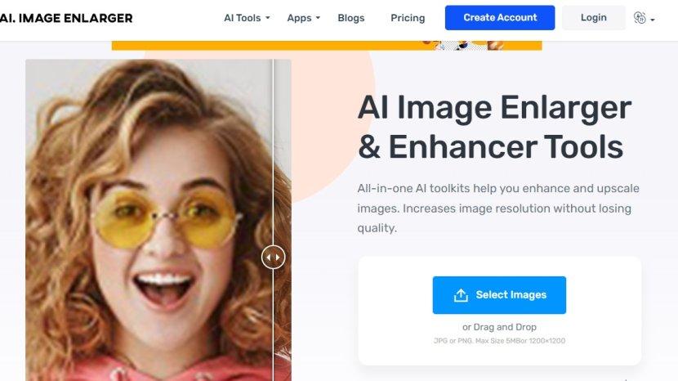The width and height of the screenshot is (678, 381).
Task: Open the Pricing page
Action: click(408, 18)
